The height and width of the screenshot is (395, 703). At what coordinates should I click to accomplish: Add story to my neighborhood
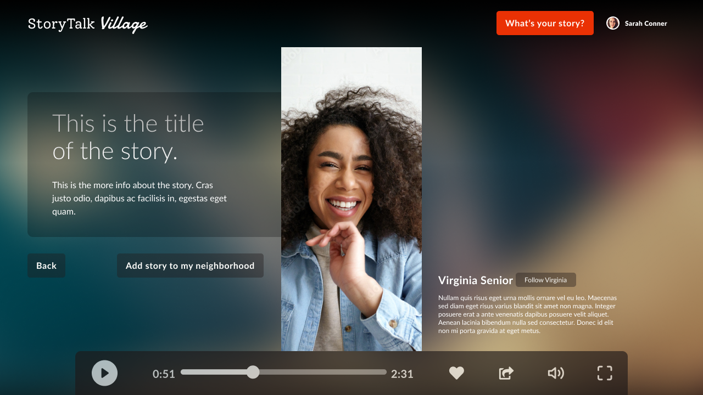(190, 266)
